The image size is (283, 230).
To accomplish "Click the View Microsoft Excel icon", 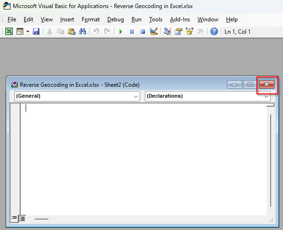I will tap(9, 32).
